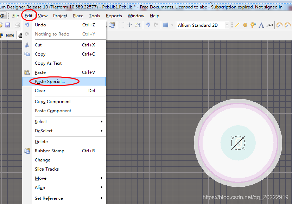Open the Edit menu
292x204 pixels.
pos(28,16)
